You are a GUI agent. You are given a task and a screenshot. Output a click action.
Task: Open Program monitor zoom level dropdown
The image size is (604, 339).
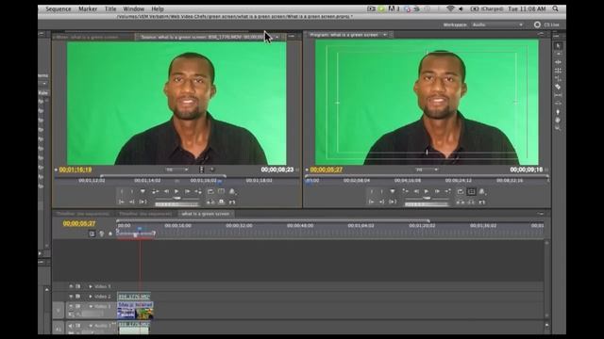pos(427,169)
